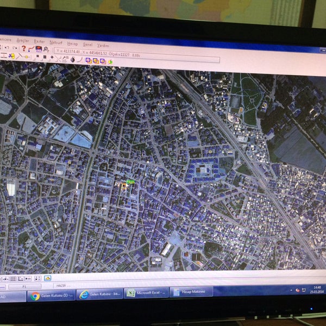The image size is (326, 326).
Task: Open the Hesap Makinesi taskbar window
Action: (191, 292)
